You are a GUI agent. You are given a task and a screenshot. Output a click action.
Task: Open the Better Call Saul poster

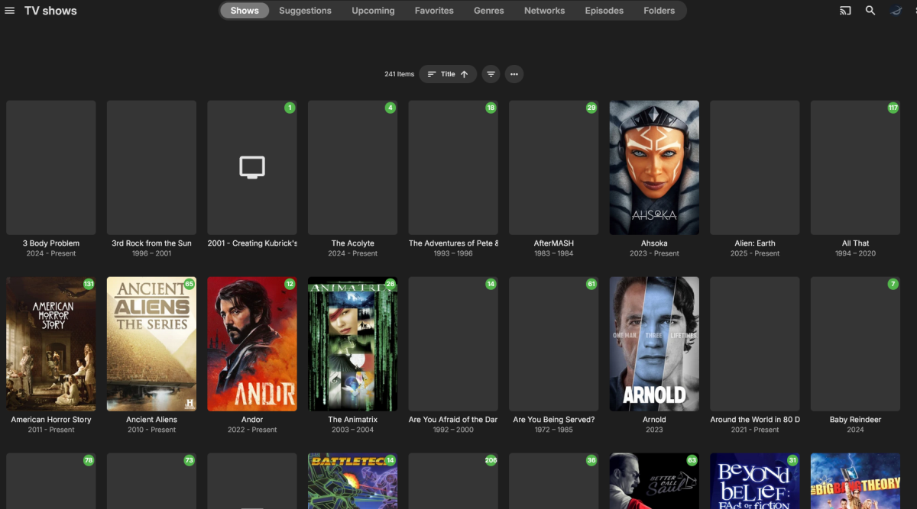tap(654, 481)
